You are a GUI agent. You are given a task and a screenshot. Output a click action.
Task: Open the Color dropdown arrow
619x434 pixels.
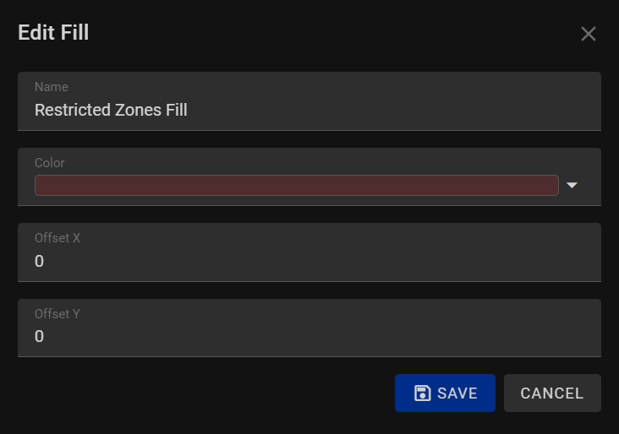572,185
